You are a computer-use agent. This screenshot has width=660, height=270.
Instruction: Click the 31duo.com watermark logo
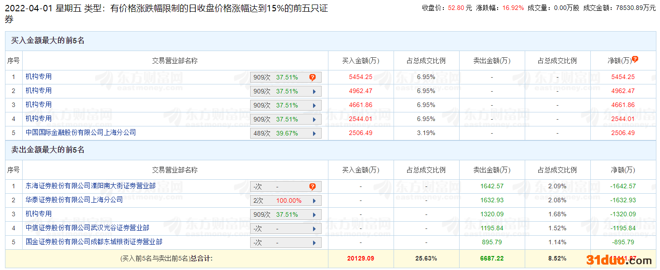[619, 260]
